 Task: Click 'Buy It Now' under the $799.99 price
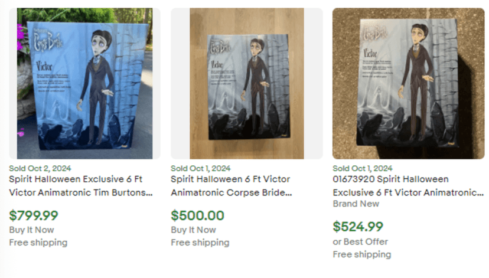click(x=31, y=230)
